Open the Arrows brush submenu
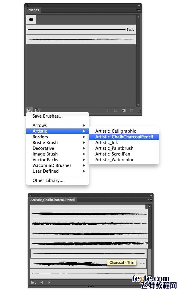The width and height of the screenshot is (181, 293). click(x=58, y=125)
